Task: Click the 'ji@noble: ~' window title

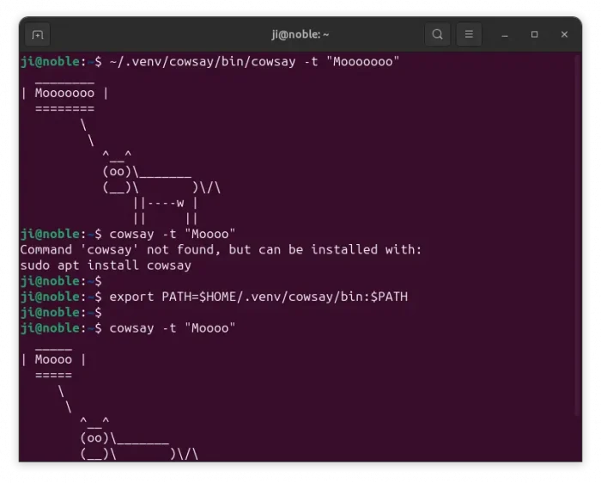Action: point(300,34)
